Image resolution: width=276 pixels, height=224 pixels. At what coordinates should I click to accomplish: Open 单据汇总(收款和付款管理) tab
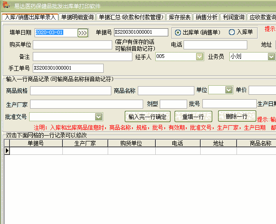[x=131, y=17]
